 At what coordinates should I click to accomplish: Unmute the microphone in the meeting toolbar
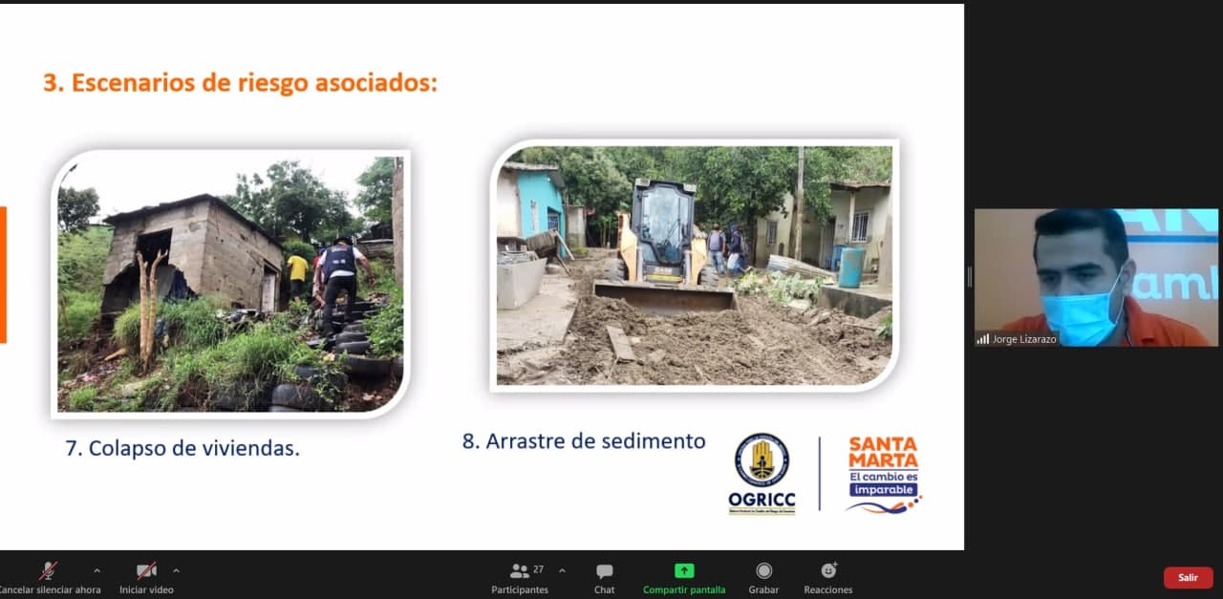pos(48,571)
